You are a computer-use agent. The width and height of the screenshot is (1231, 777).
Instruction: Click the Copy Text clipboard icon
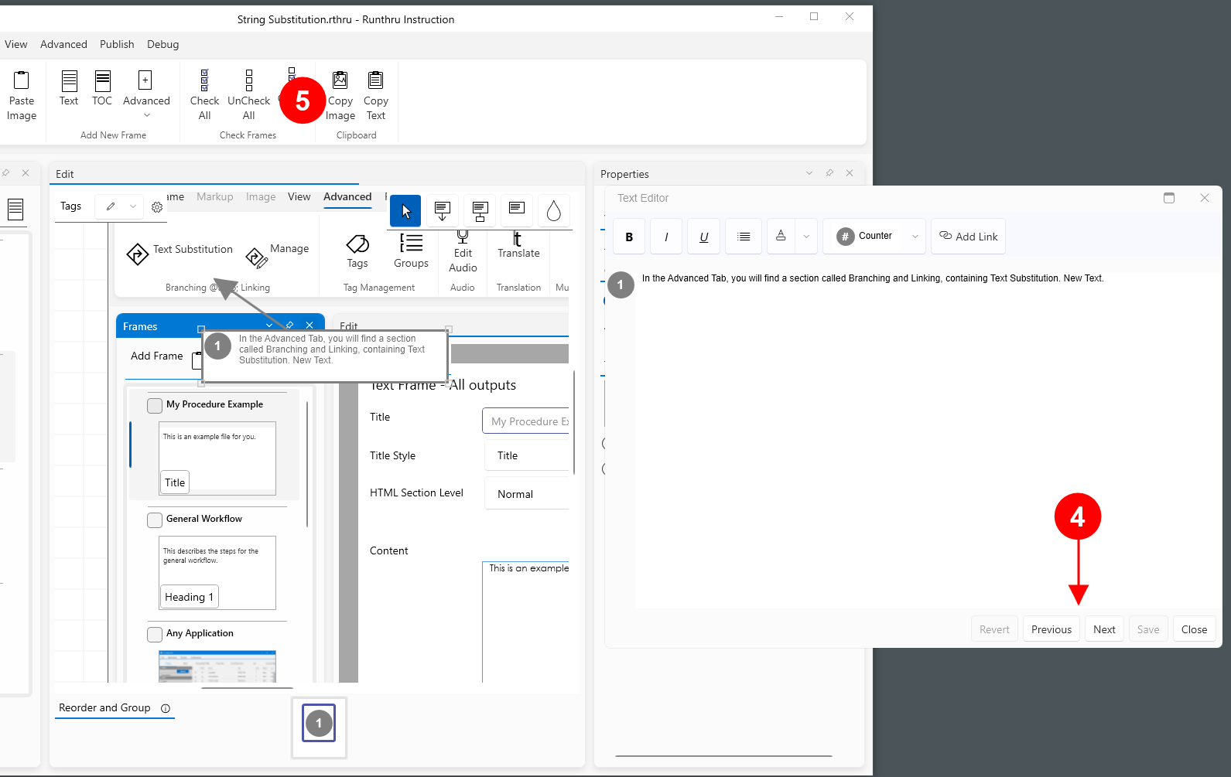(x=375, y=80)
